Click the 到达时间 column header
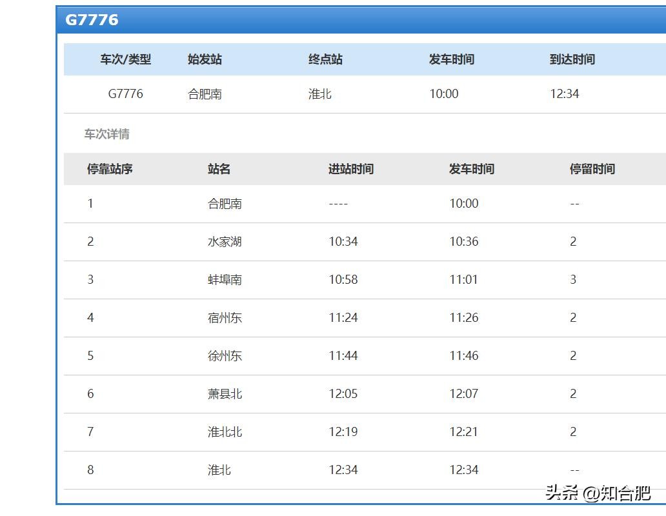 pos(572,59)
